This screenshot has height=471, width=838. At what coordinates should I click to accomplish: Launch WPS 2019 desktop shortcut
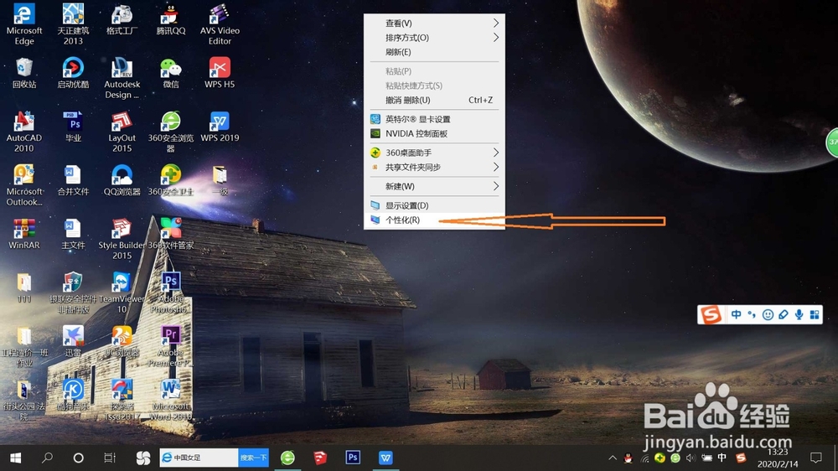coord(220,127)
